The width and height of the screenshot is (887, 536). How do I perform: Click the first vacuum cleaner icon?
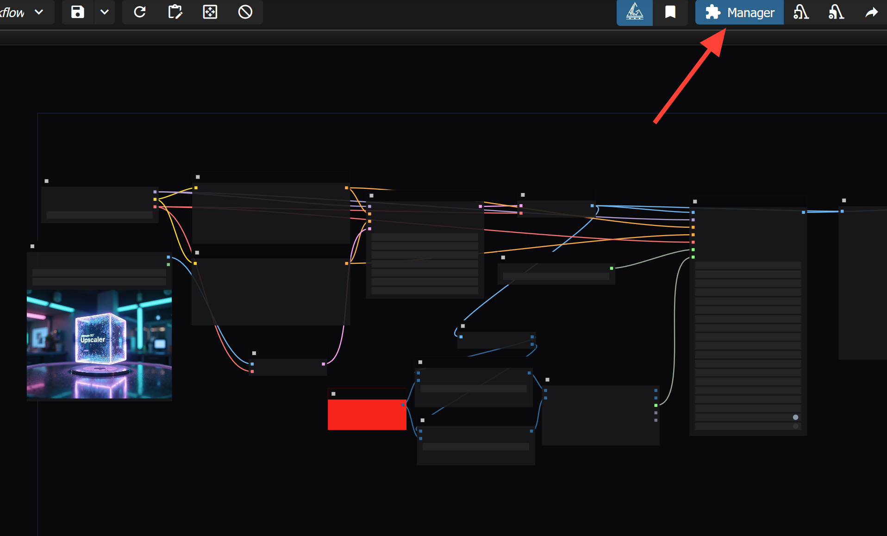pyautogui.click(x=800, y=12)
